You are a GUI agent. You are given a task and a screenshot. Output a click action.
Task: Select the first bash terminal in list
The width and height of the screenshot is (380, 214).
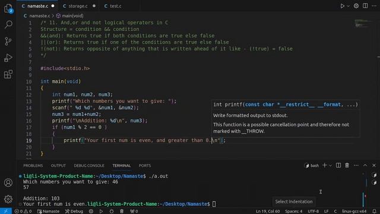pos(375,175)
